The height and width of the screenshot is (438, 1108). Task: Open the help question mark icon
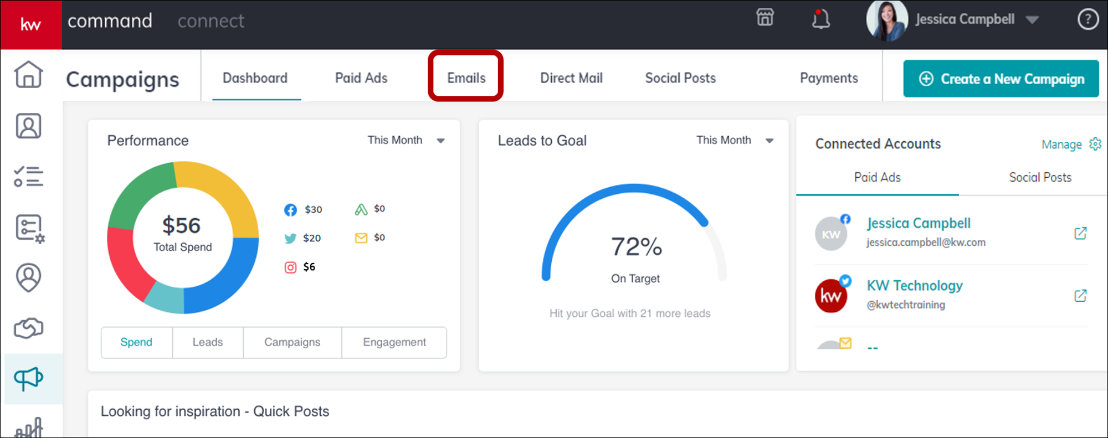tap(1088, 19)
